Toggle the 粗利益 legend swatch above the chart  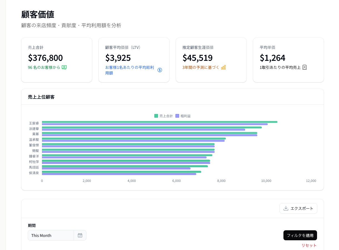click(177, 116)
